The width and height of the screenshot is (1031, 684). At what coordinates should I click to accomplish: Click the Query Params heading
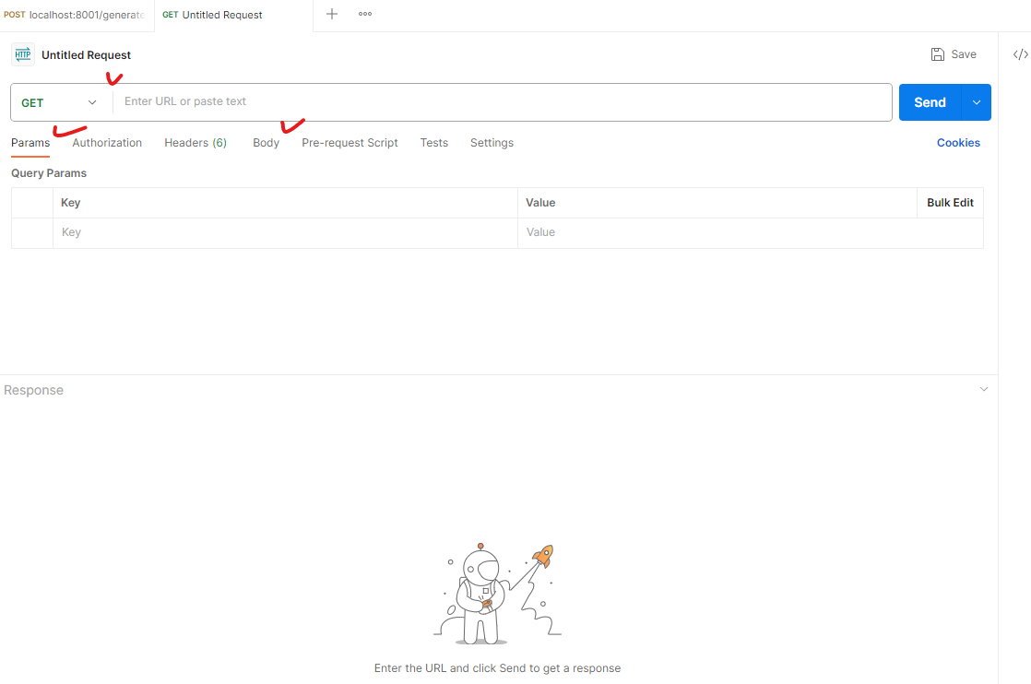pos(49,172)
